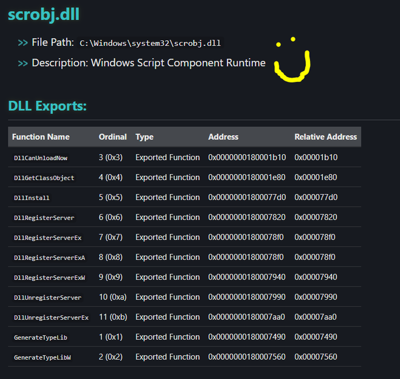Click Exported Function type in GenerateTypeLibW row
Screen dimensions: 400x379
click(168, 356)
